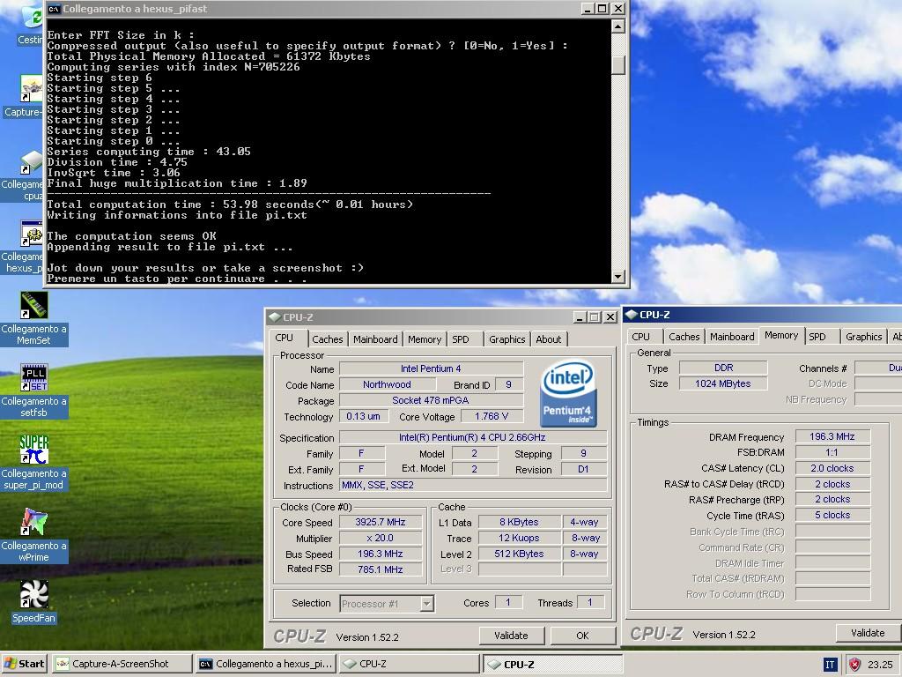Click the Multiplier x 20.0 value
The height and width of the screenshot is (677, 902).
tap(381, 538)
